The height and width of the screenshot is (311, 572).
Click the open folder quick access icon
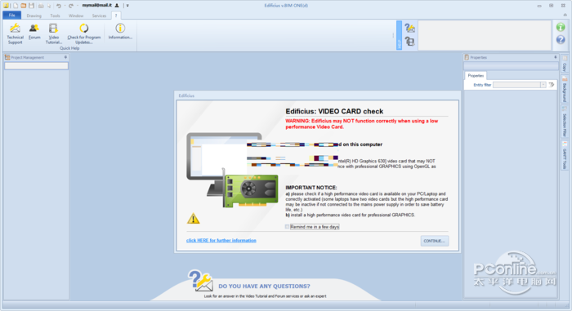coord(24,6)
